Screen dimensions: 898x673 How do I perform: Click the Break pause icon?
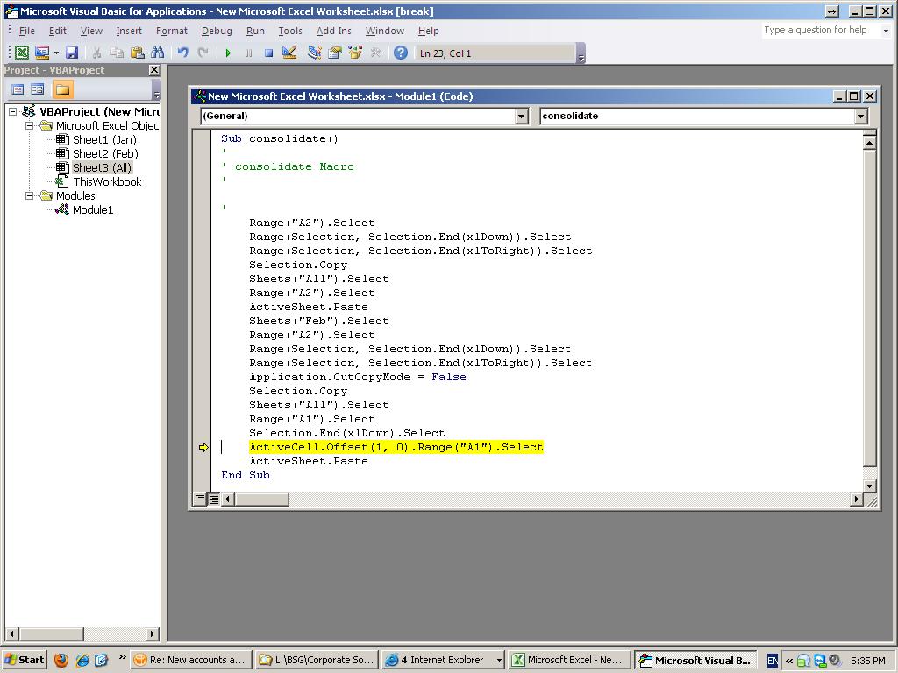[248, 53]
